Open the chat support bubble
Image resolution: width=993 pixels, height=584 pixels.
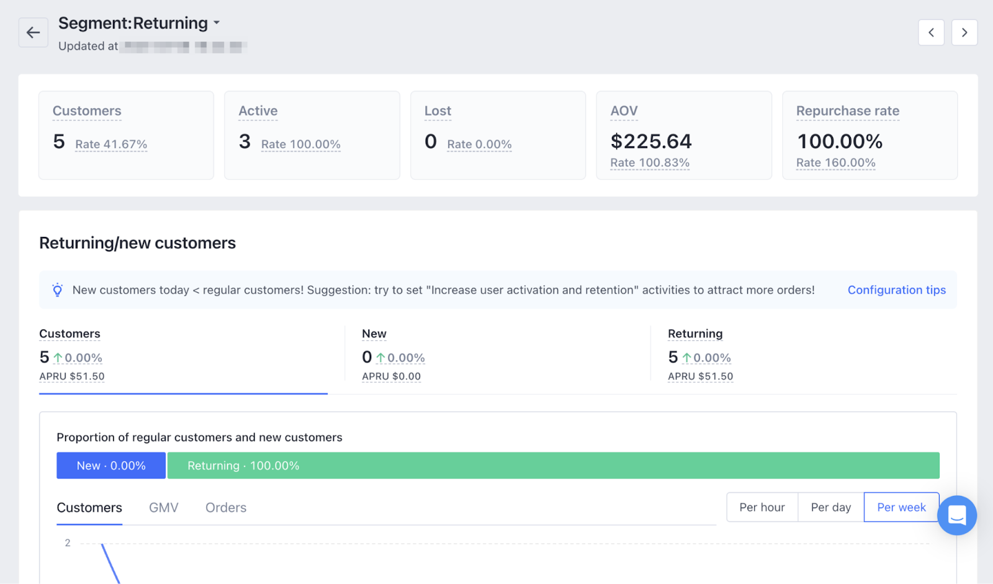point(956,515)
